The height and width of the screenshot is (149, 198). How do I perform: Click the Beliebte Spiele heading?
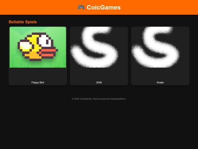point(23,22)
